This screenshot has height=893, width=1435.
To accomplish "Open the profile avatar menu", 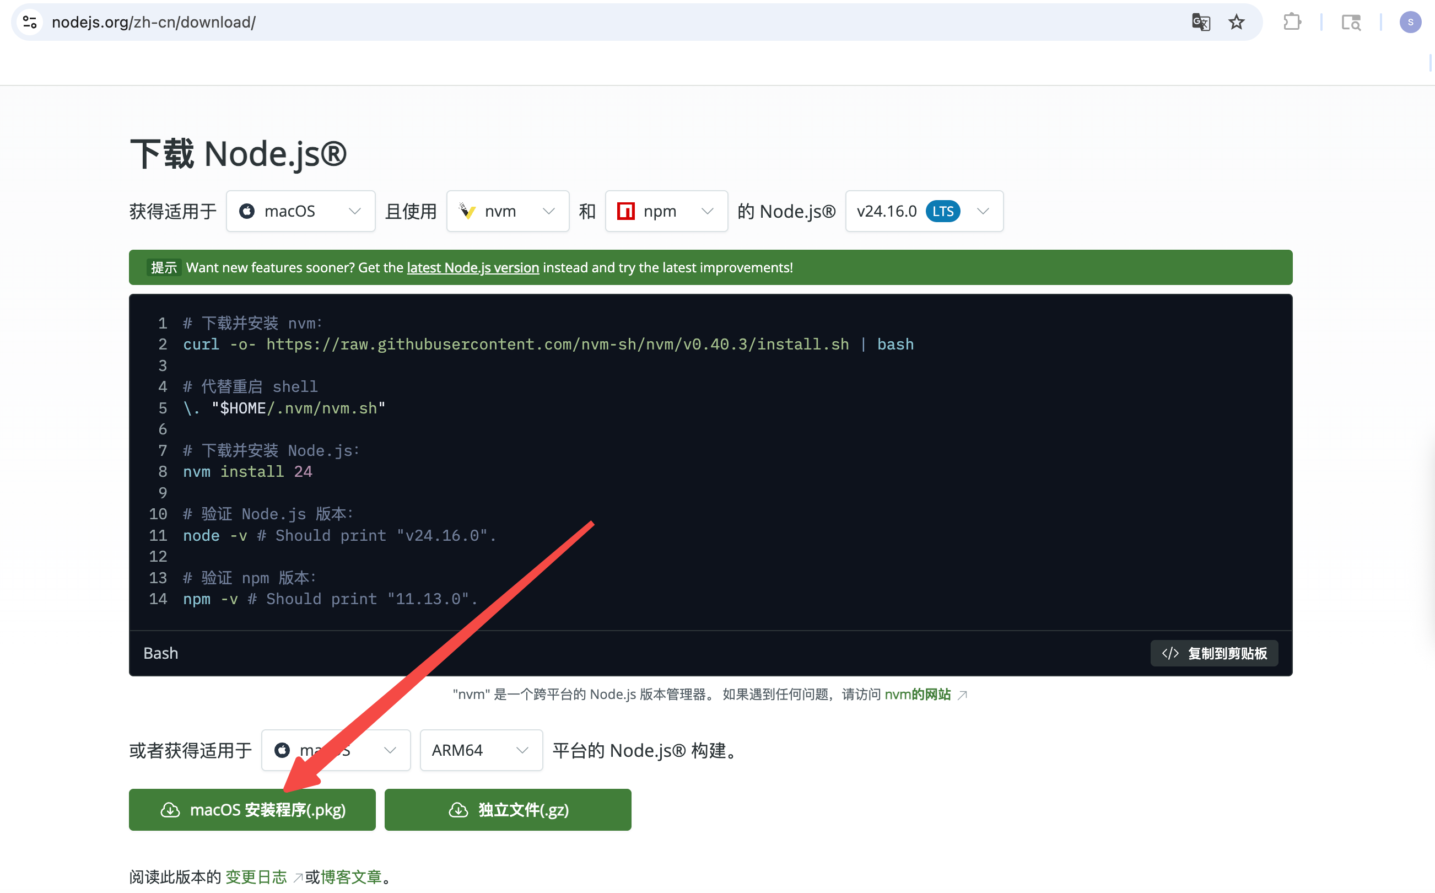I will (1410, 23).
